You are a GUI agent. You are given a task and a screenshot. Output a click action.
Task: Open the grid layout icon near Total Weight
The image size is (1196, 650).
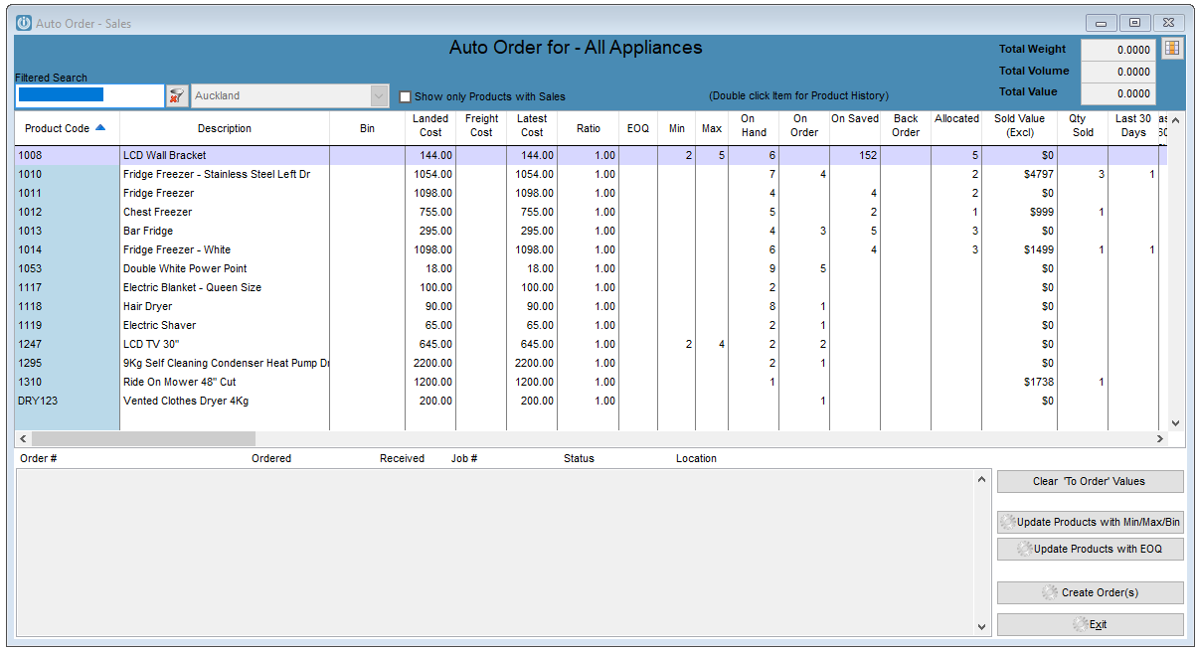pos(1172,49)
